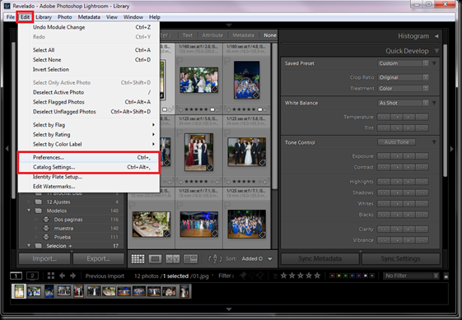
Task: Toggle filter lock switch at filmstrip right
Action: click(446, 276)
